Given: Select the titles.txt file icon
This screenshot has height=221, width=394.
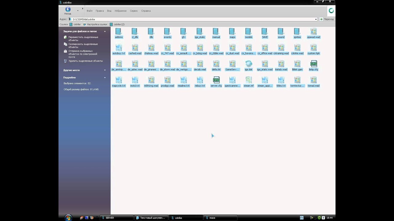Looking at the screenshot, I should click(281, 80).
